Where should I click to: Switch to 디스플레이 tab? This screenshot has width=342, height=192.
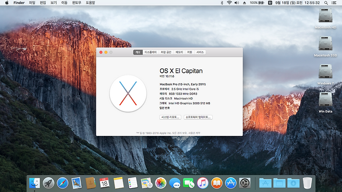coord(151,52)
